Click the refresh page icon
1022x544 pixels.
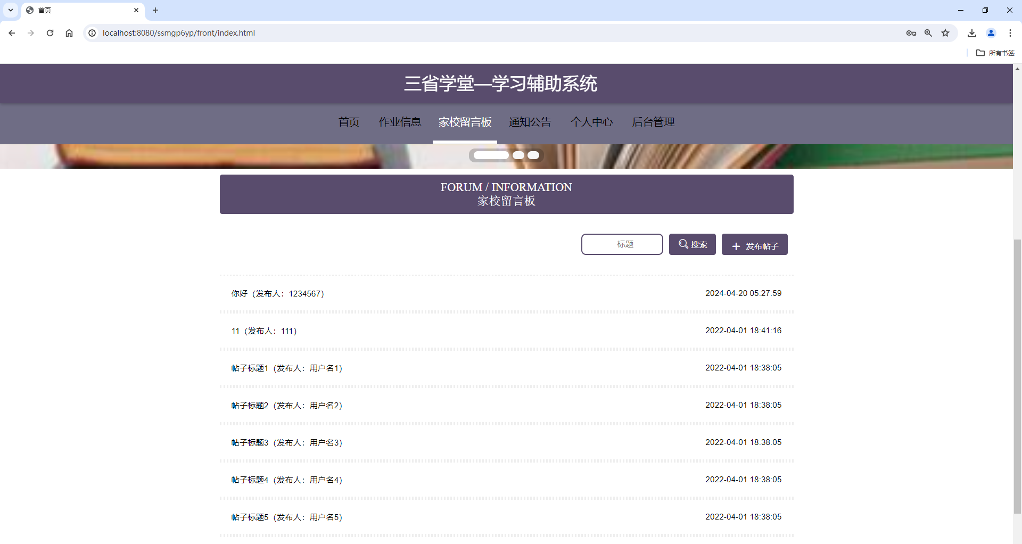[50, 33]
